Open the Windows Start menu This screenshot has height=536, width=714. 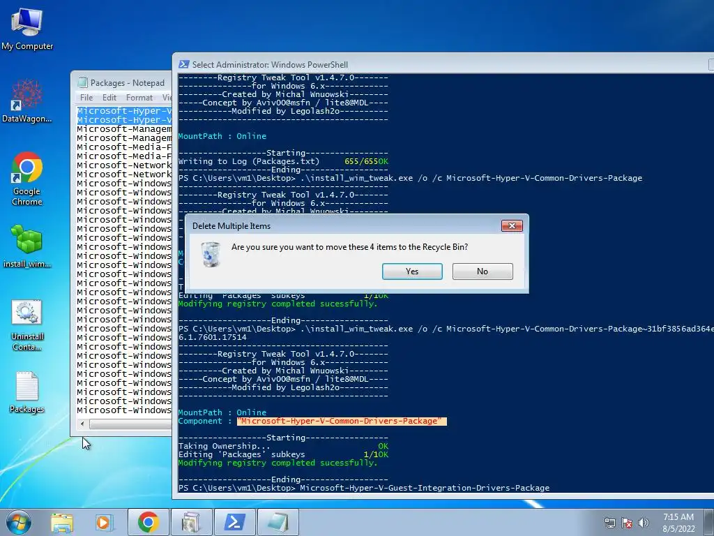[18, 522]
